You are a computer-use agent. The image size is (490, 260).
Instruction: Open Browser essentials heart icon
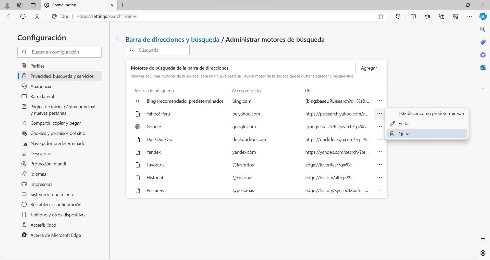456,16
